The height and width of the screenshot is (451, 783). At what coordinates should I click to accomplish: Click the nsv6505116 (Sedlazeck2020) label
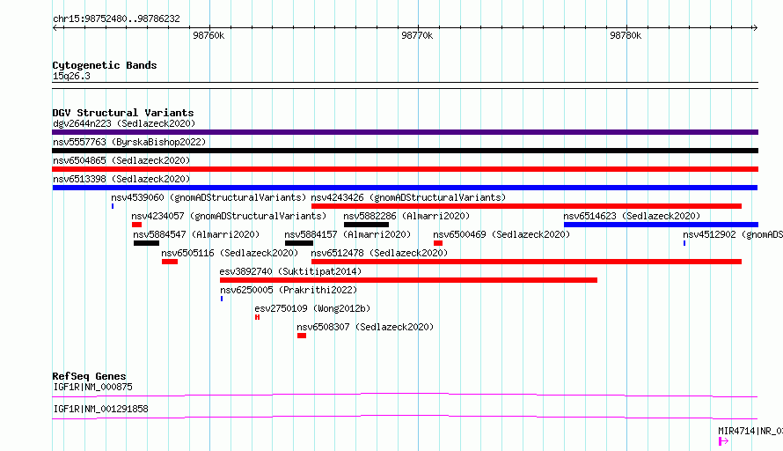click(x=230, y=253)
